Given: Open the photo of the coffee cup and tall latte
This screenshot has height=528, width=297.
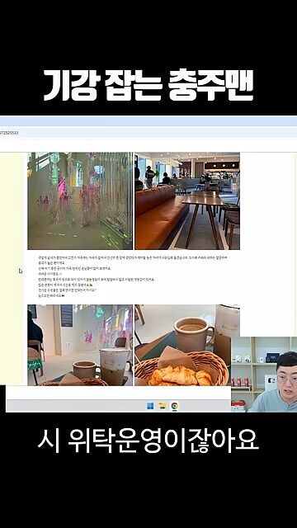Looking at the screenshot, I should tap(80, 345).
